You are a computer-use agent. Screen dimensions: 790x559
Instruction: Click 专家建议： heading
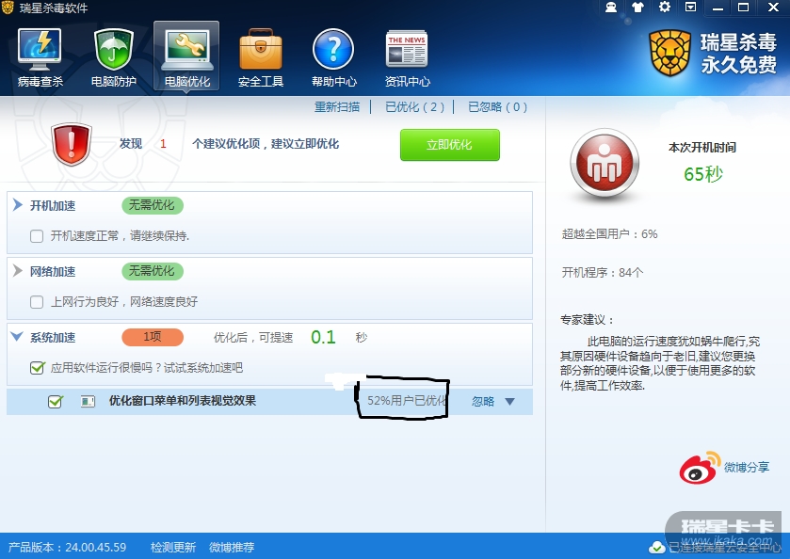coord(588,320)
